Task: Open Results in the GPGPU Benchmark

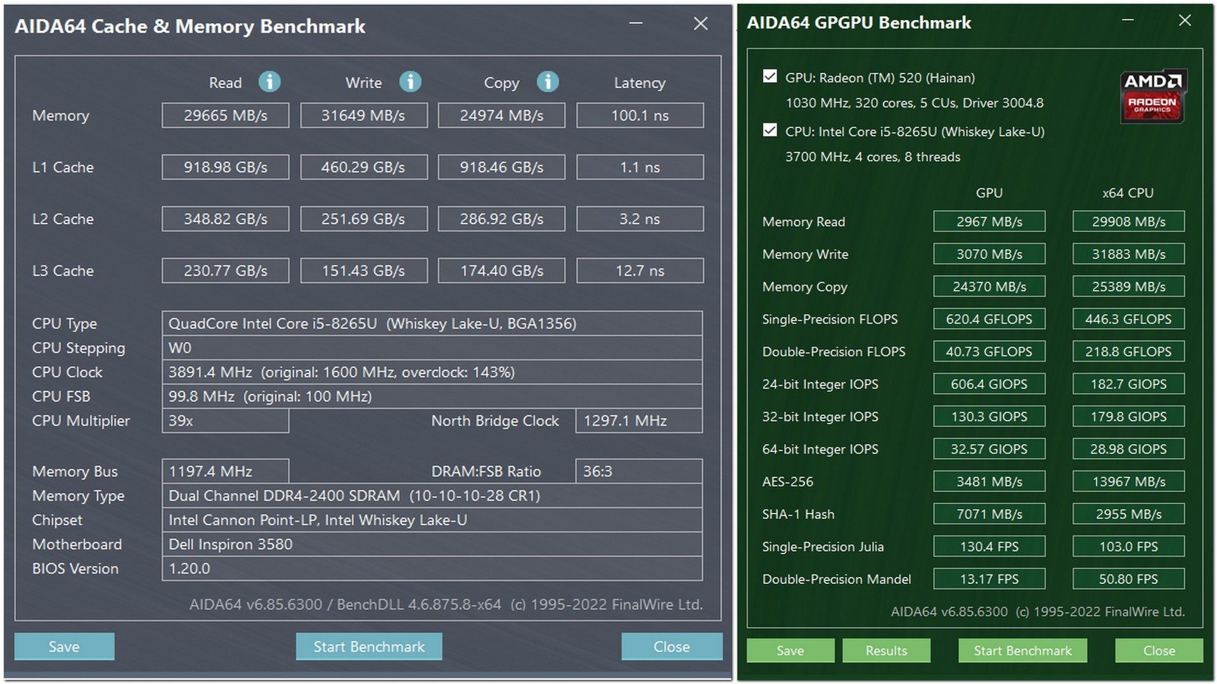Action: [x=886, y=650]
